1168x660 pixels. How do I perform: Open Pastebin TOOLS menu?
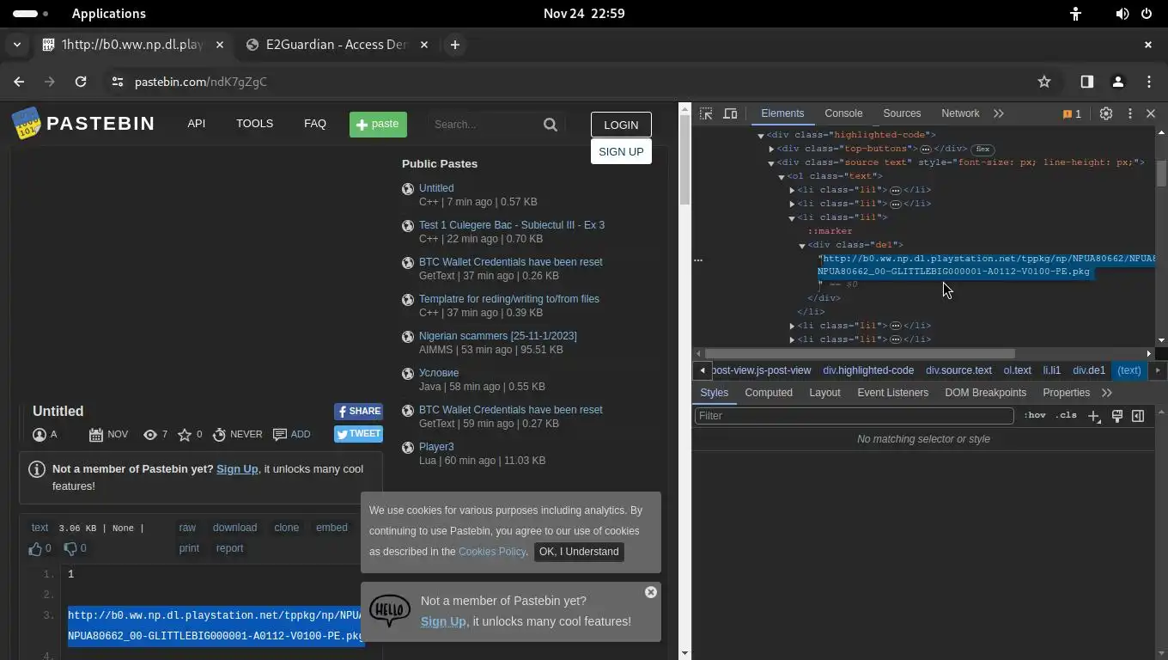coord(254,124)
